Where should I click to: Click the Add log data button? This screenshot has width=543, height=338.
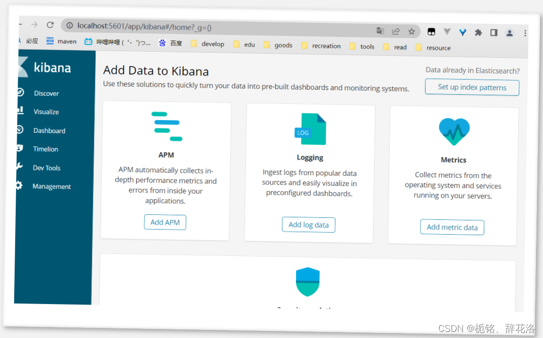tap(309, 224)
